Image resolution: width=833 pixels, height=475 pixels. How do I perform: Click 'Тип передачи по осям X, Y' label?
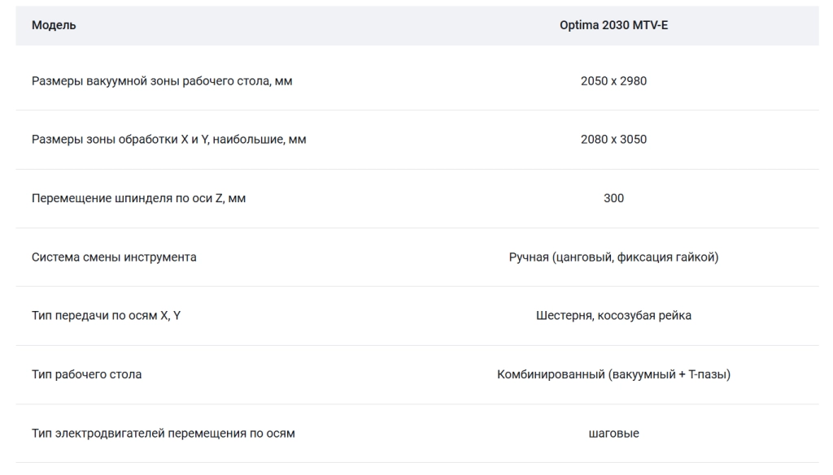coord(107,315)
